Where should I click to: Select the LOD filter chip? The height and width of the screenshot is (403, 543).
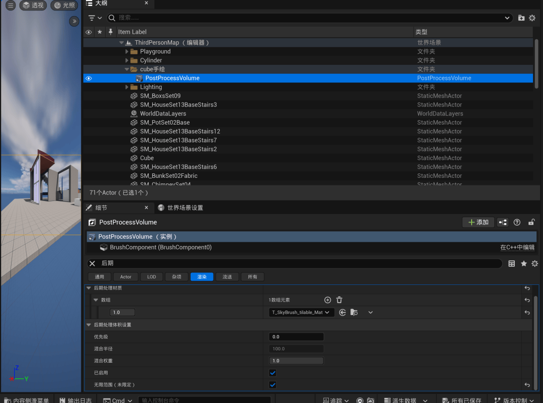click(x=152, y=277)
